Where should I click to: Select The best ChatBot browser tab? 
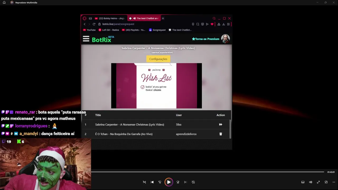(x=144, y=18)
